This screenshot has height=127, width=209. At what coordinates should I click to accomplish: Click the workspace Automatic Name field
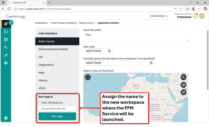tap(57, 108)
